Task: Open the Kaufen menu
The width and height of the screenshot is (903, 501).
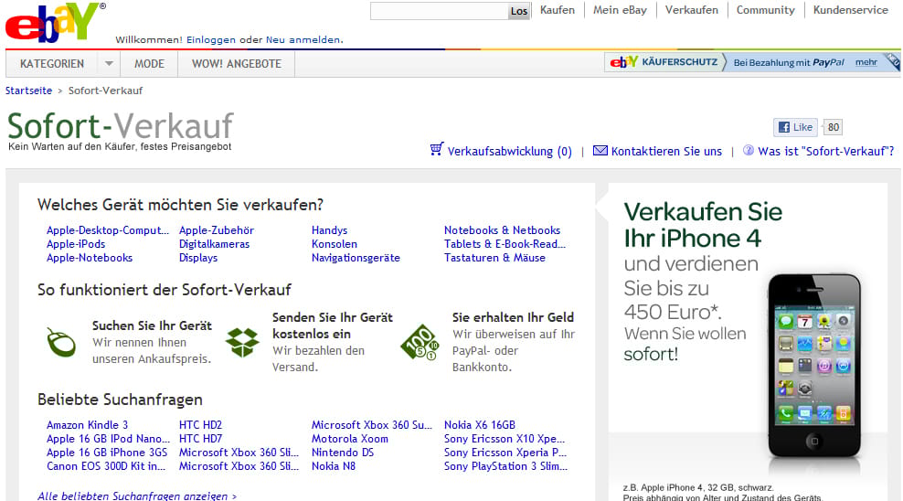Action: [557, 10]
